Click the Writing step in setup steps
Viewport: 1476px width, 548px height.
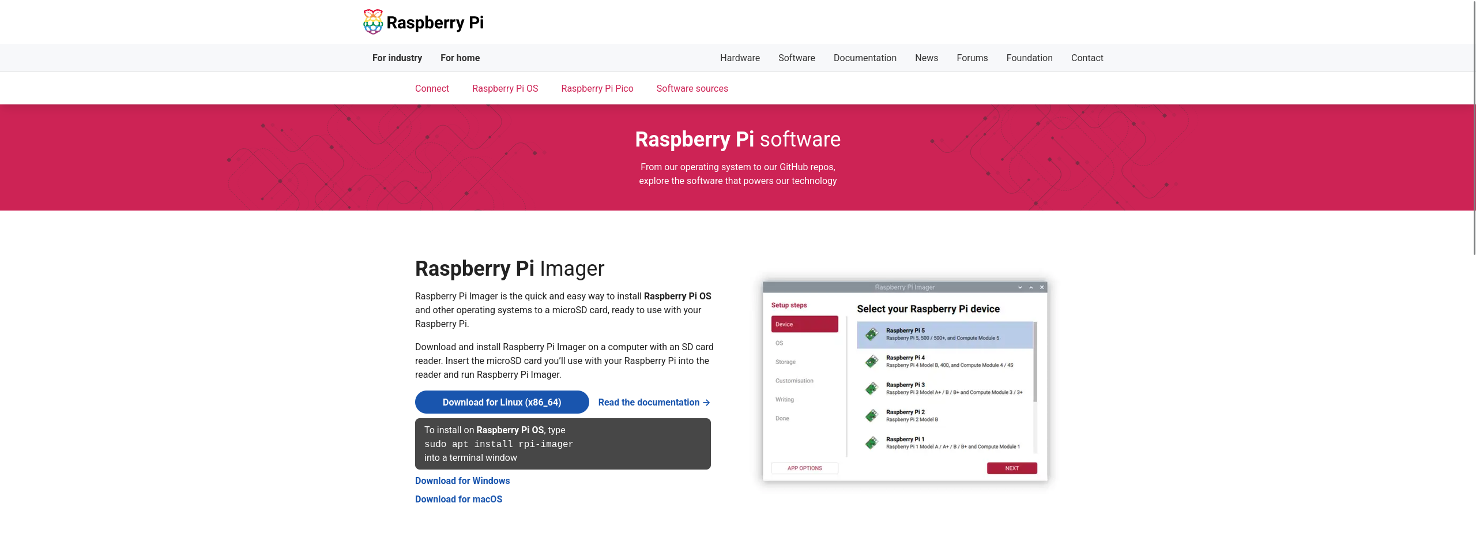coord(784,399)
